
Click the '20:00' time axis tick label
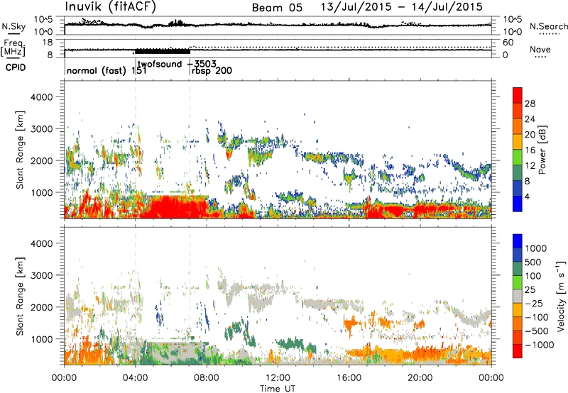click(420, 378)
